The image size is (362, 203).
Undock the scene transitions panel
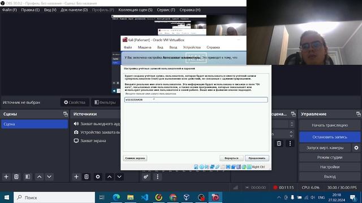click(293, 114)
